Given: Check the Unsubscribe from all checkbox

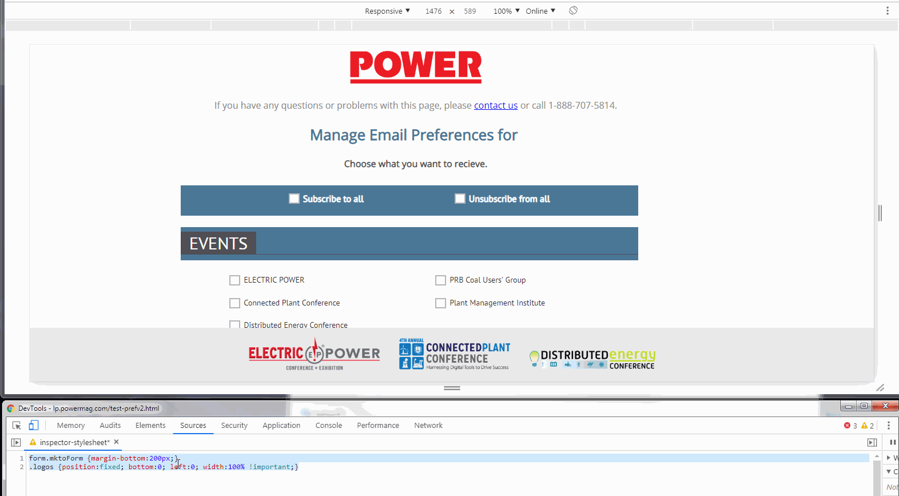Looking at the screenshot, I should click(460, 199).
